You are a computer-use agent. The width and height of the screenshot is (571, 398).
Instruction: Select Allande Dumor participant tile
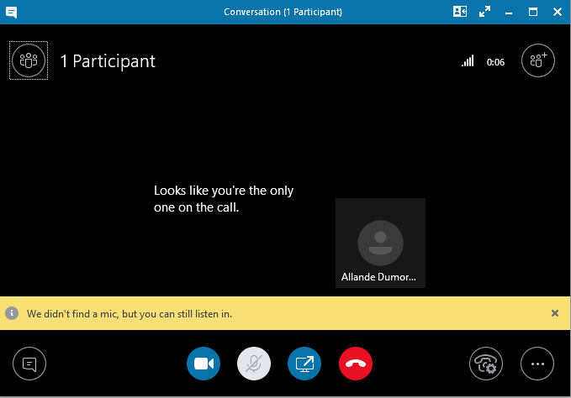point(379,243)
